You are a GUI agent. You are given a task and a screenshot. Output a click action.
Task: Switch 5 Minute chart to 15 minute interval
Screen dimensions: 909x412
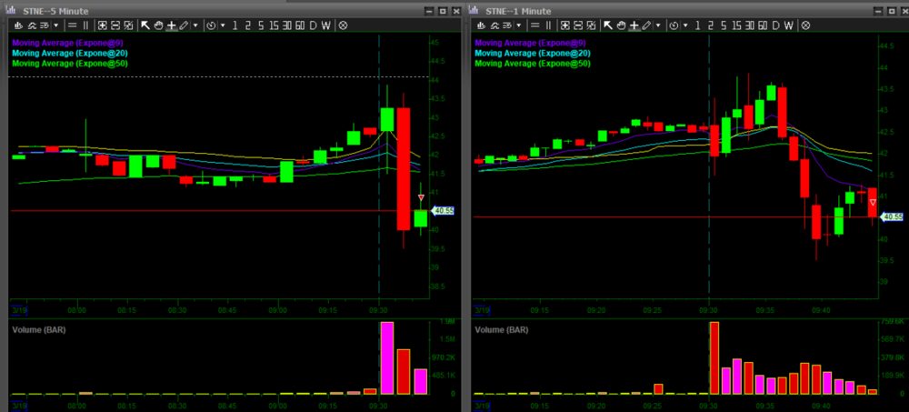[274, 25]
